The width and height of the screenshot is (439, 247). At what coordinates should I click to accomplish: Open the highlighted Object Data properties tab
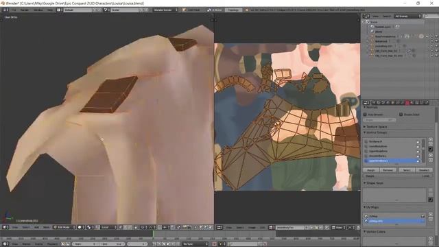[407, 103]
